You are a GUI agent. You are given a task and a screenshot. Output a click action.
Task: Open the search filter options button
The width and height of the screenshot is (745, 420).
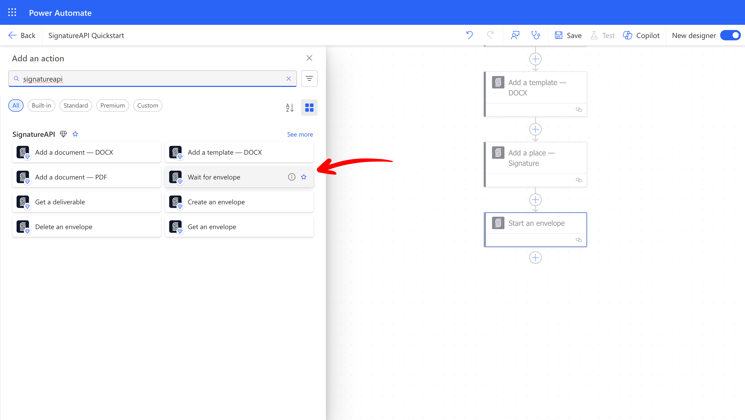tap(309, 79)
